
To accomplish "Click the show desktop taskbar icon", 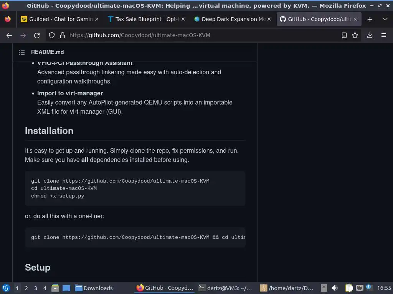I will tap(66, 288).
